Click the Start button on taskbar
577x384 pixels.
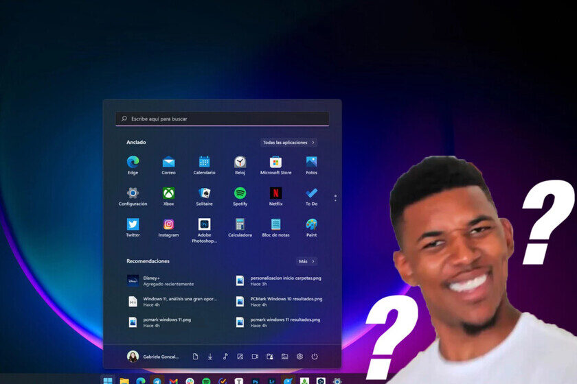[x=108, y=381]
